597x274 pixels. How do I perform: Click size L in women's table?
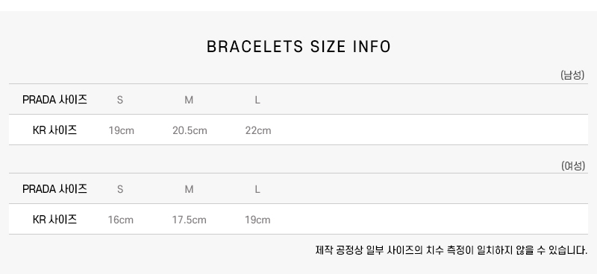257,189
